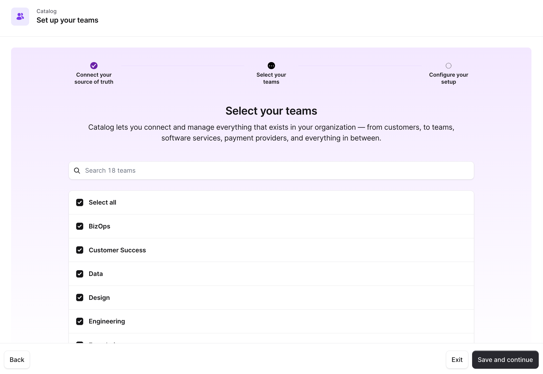Click the Engineering row label

(107, 321)
